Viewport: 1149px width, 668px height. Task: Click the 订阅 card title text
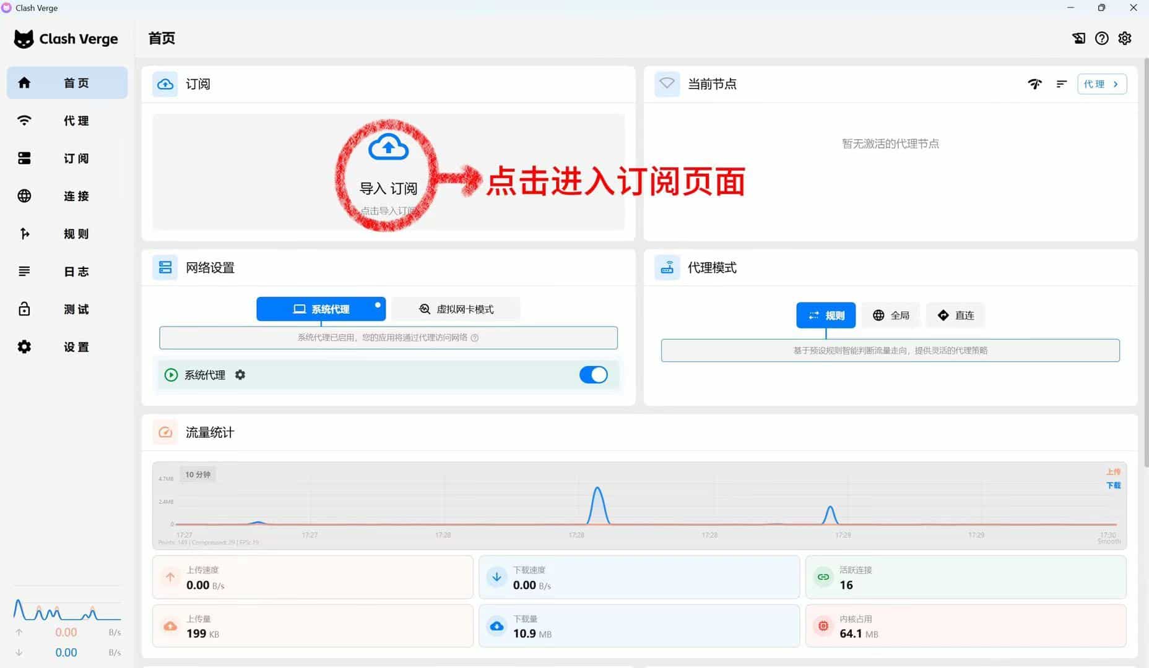point(198,84)
